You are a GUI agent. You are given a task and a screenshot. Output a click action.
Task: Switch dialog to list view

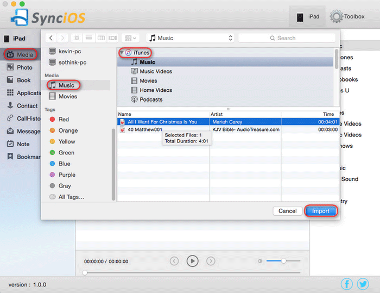click(x=88, y=38)
